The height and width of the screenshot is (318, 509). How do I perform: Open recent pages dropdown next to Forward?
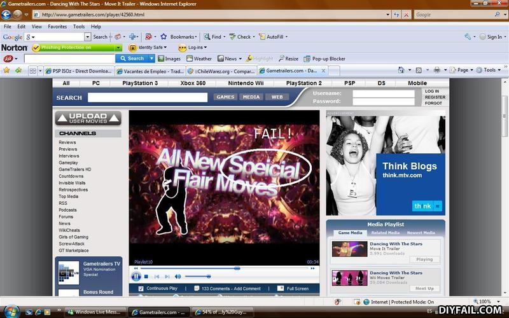(x=27, y=15)
